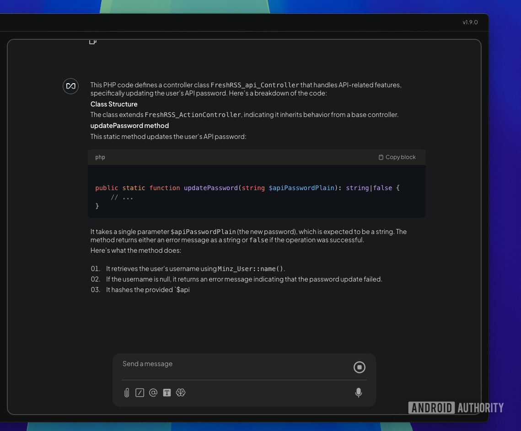Select the brain icon for AI options

[181, 393]
